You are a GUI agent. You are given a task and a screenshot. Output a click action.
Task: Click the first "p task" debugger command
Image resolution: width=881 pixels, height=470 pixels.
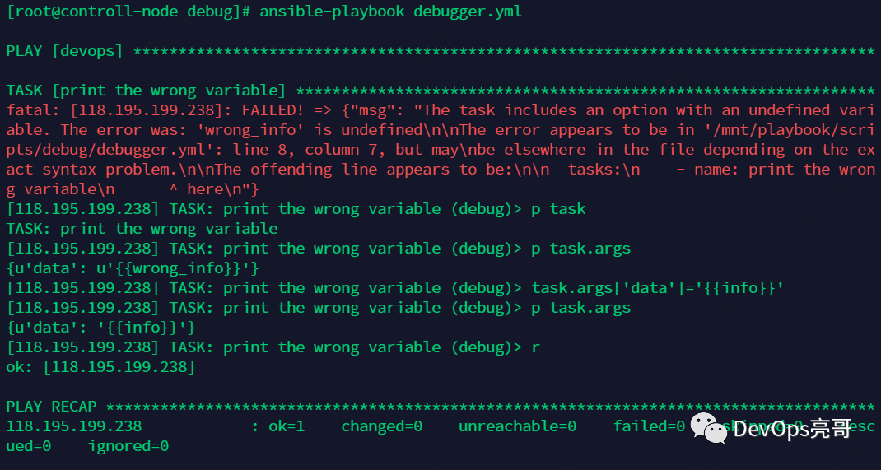coord(558,209)
